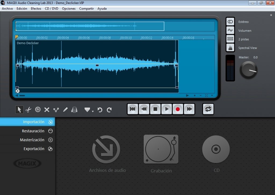275x195 pixels.
Task: Start recording with the red button
Action: (x=178, y=109)
